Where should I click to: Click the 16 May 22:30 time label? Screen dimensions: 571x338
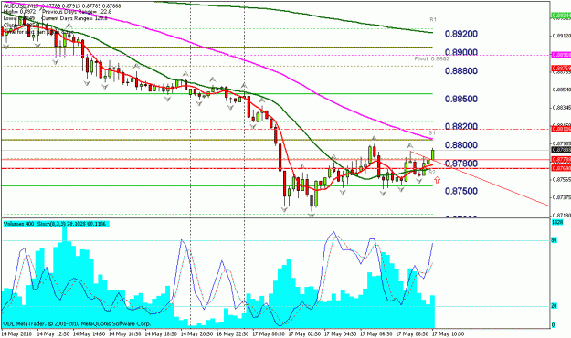coord(232,333)
